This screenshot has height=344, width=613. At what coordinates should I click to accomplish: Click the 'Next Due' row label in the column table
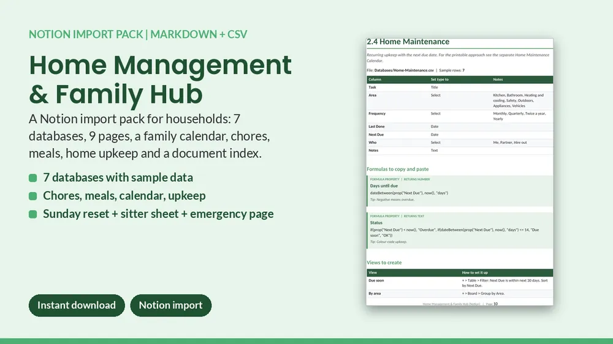click(376, 135)
